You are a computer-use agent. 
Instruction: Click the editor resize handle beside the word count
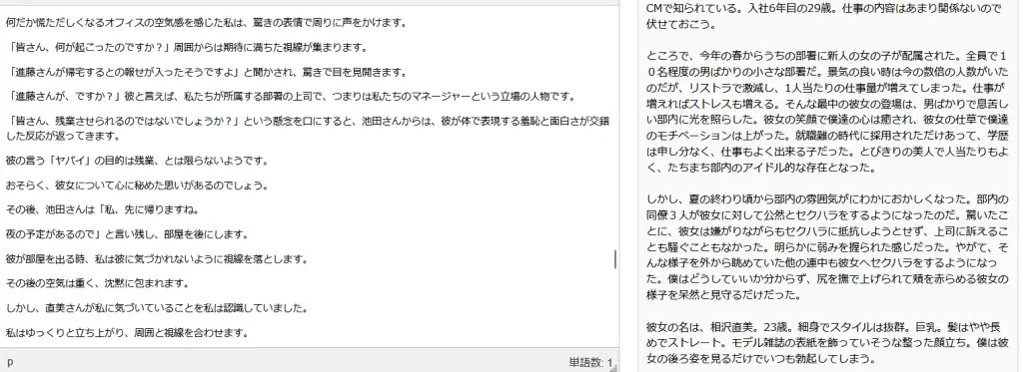pyautogui.click(x=613, y=367)
